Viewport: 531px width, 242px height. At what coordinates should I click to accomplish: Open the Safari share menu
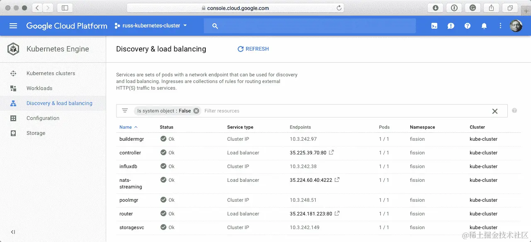(492, 8)
